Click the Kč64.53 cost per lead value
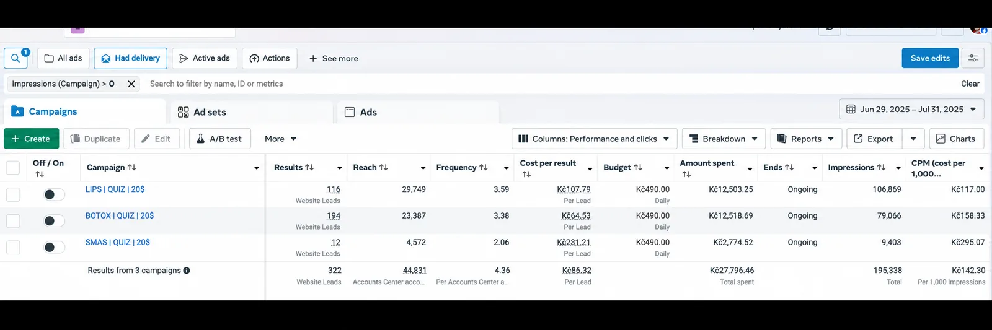The height and width of the screenshot is (330, 992). click(x=576, y=215)
